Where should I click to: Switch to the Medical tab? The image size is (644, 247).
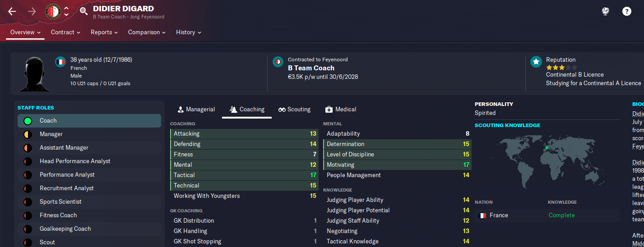(x=341, y=110)
